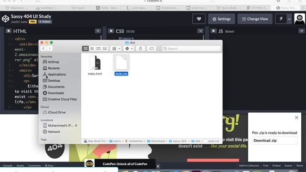The image size is (306, 172).
Task: Open JS editor settings gear
Action: (213, 31)
